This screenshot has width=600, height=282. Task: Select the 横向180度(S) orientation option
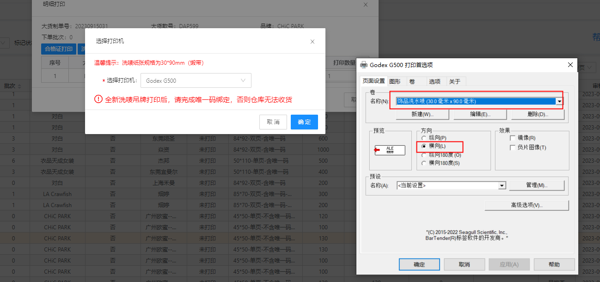423,163
